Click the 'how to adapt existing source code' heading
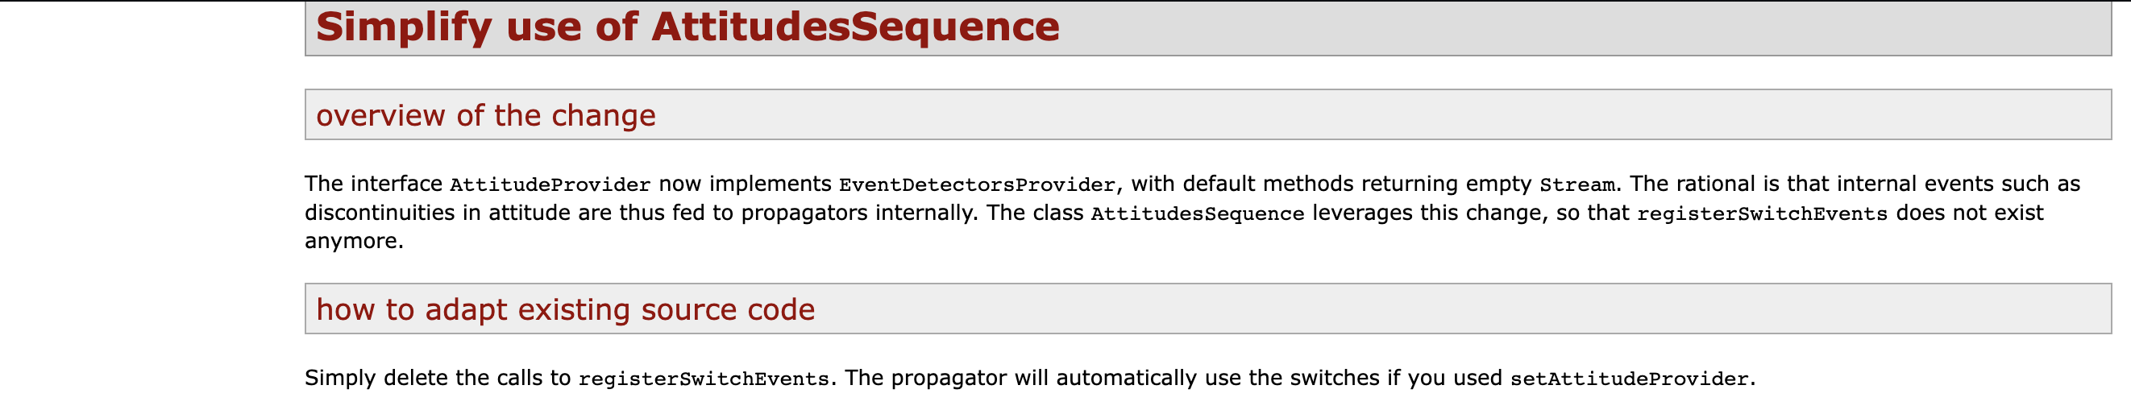The width and height of the screenshot is (2131, 406). pos(565,309)
